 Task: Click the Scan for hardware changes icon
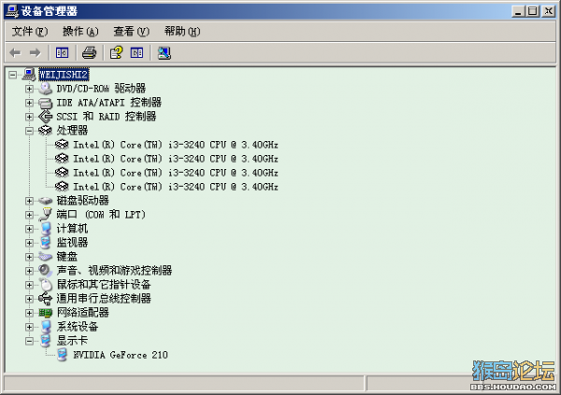(x=165, y=53)
